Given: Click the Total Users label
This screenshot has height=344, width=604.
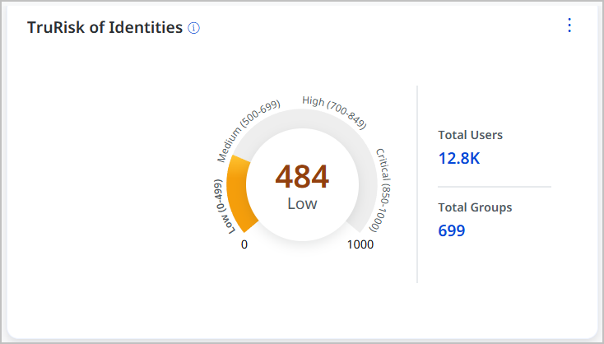Looking at the screenshot, I should 471,135.
